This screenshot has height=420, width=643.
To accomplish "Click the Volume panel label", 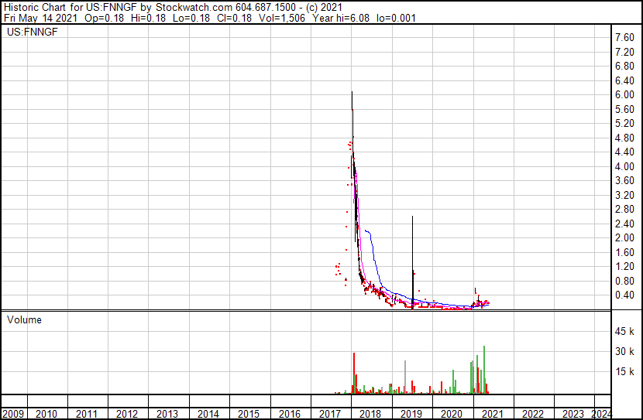I will (x=24, y=319).
